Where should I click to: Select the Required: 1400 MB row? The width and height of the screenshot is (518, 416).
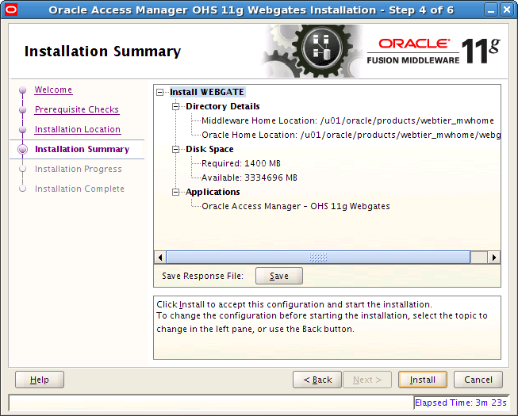(x=241, y=164)
